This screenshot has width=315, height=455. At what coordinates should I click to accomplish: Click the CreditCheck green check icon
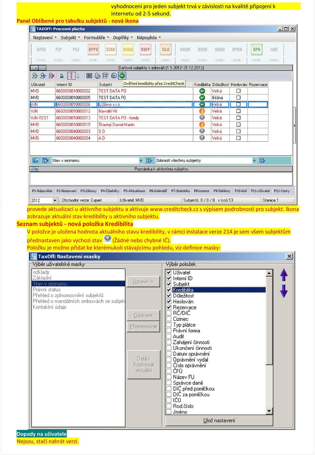pyautogui.click(x=122, y=76)
